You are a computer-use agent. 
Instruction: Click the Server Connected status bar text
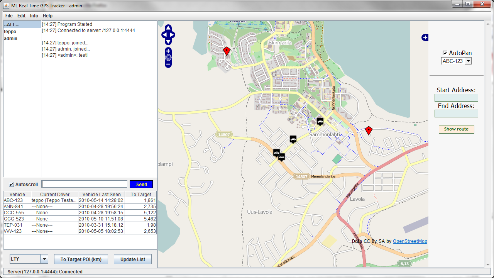click(x=45, y=272)
